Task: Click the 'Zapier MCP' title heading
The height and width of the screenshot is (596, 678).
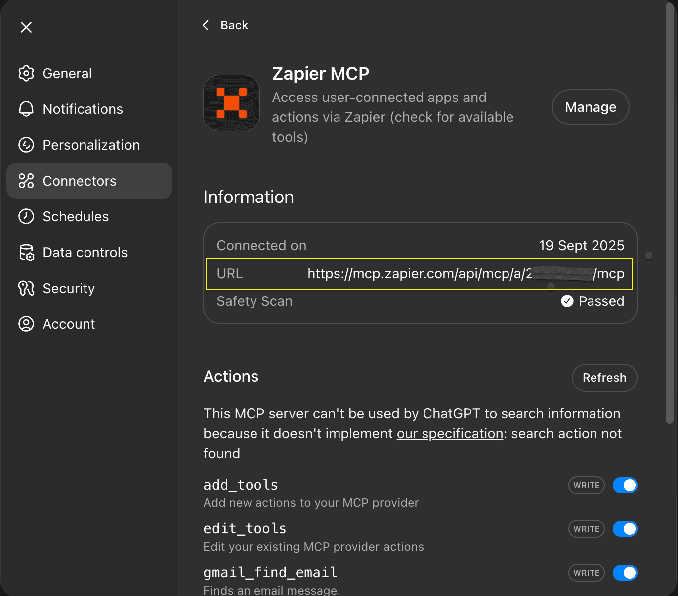Action: 321,74
